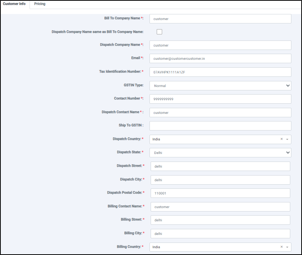
Task: Focus the Dispatch Contact Name field
Action: (220, 113)
